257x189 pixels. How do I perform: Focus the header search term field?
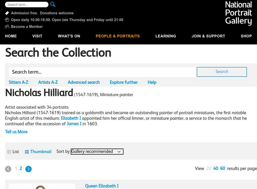coord(27,4)
